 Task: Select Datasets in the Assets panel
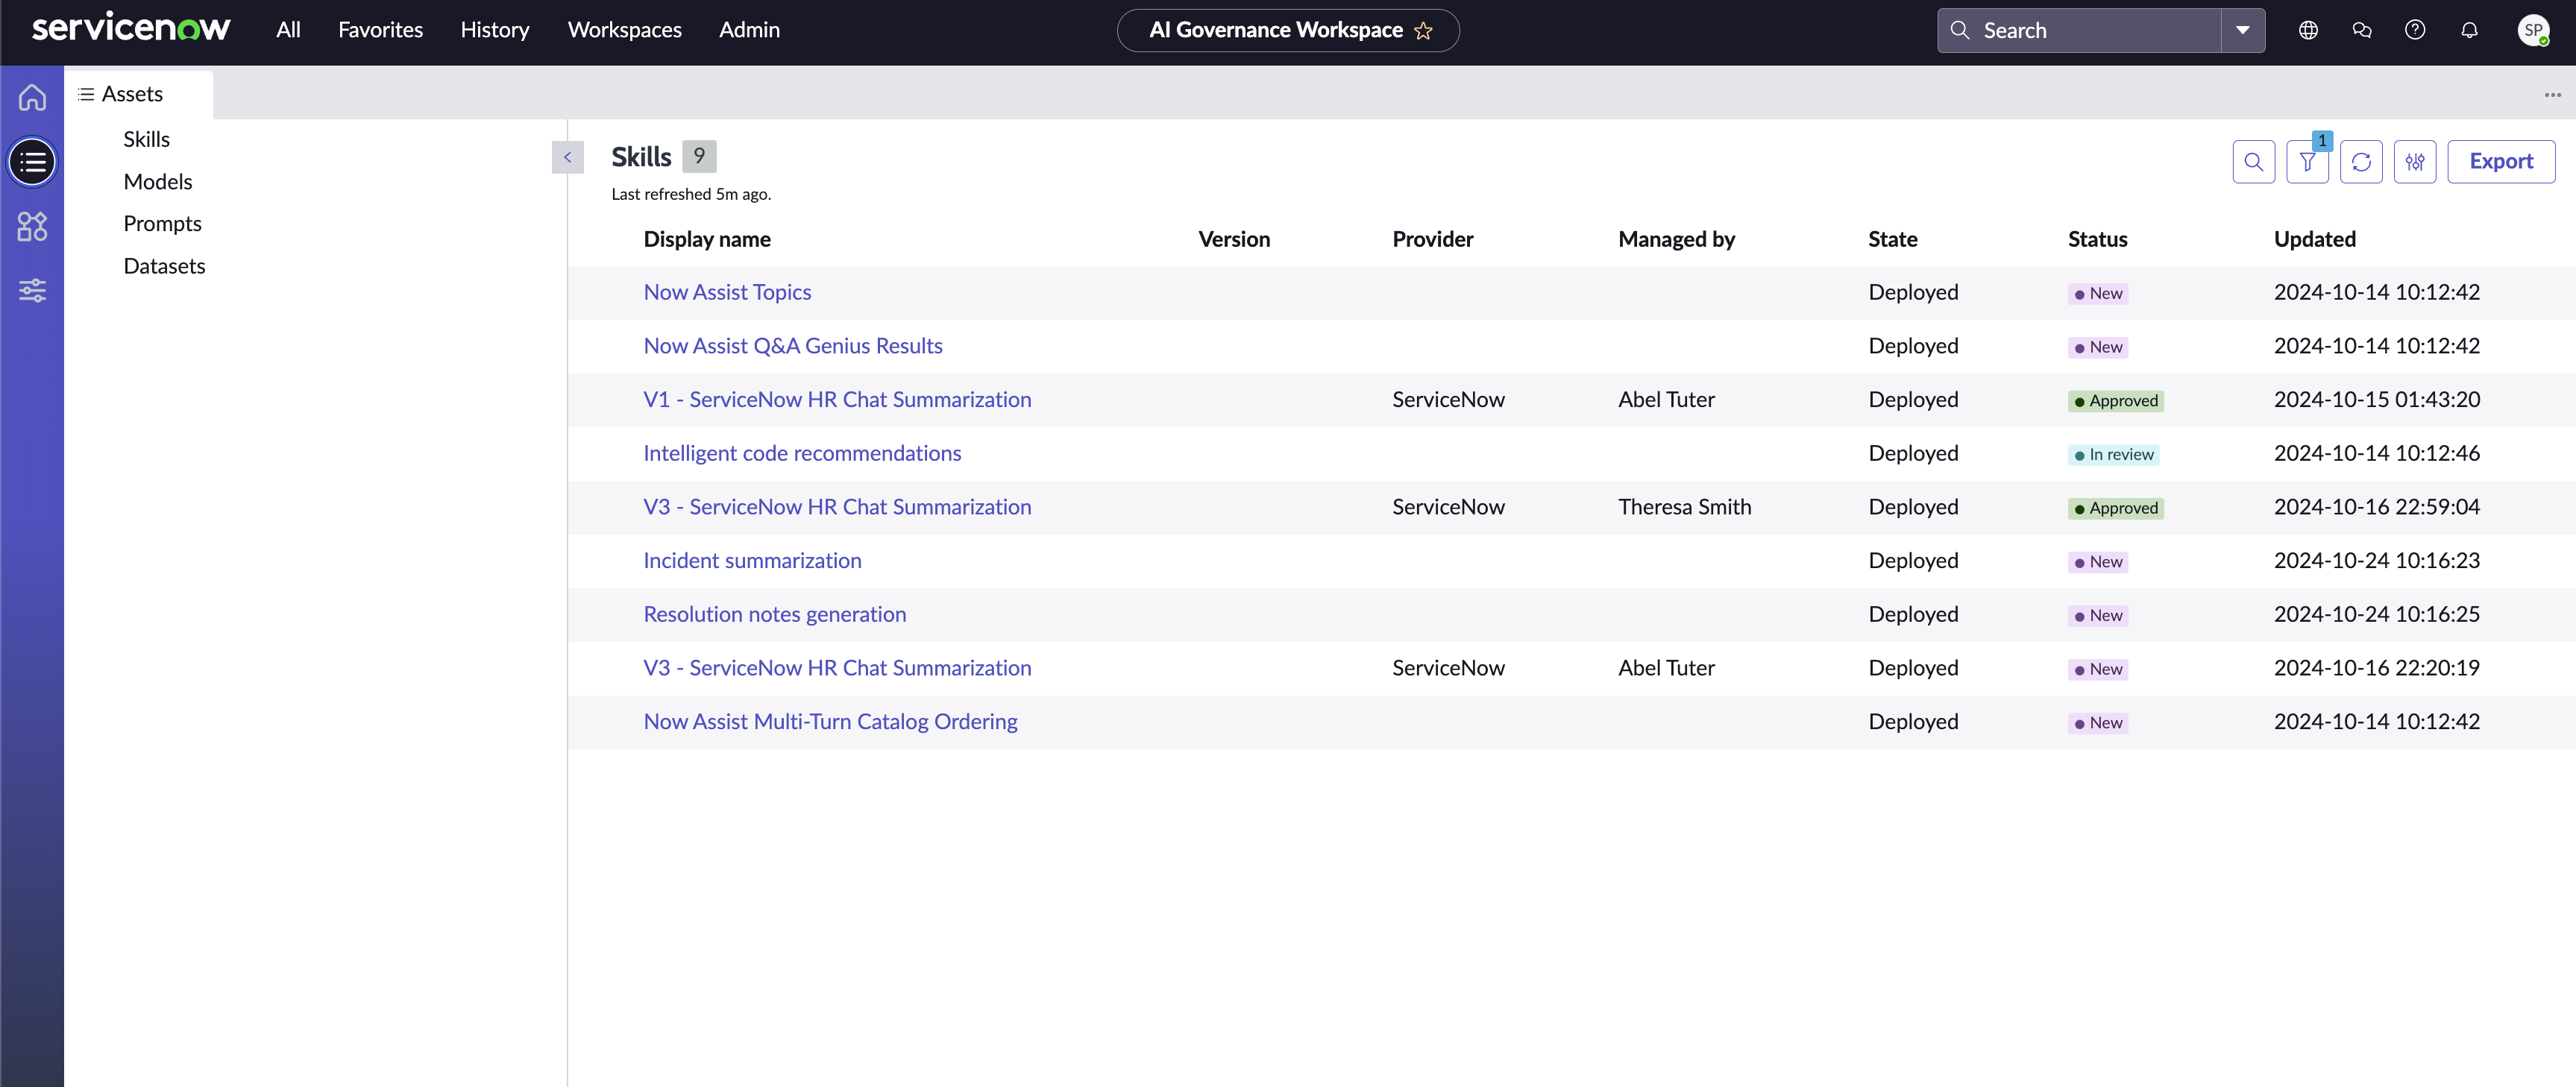pyautogui.click(x=164, y=266)
